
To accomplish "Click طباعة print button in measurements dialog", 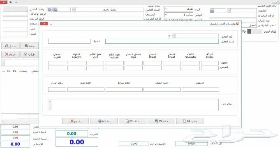I will point(104,121).
